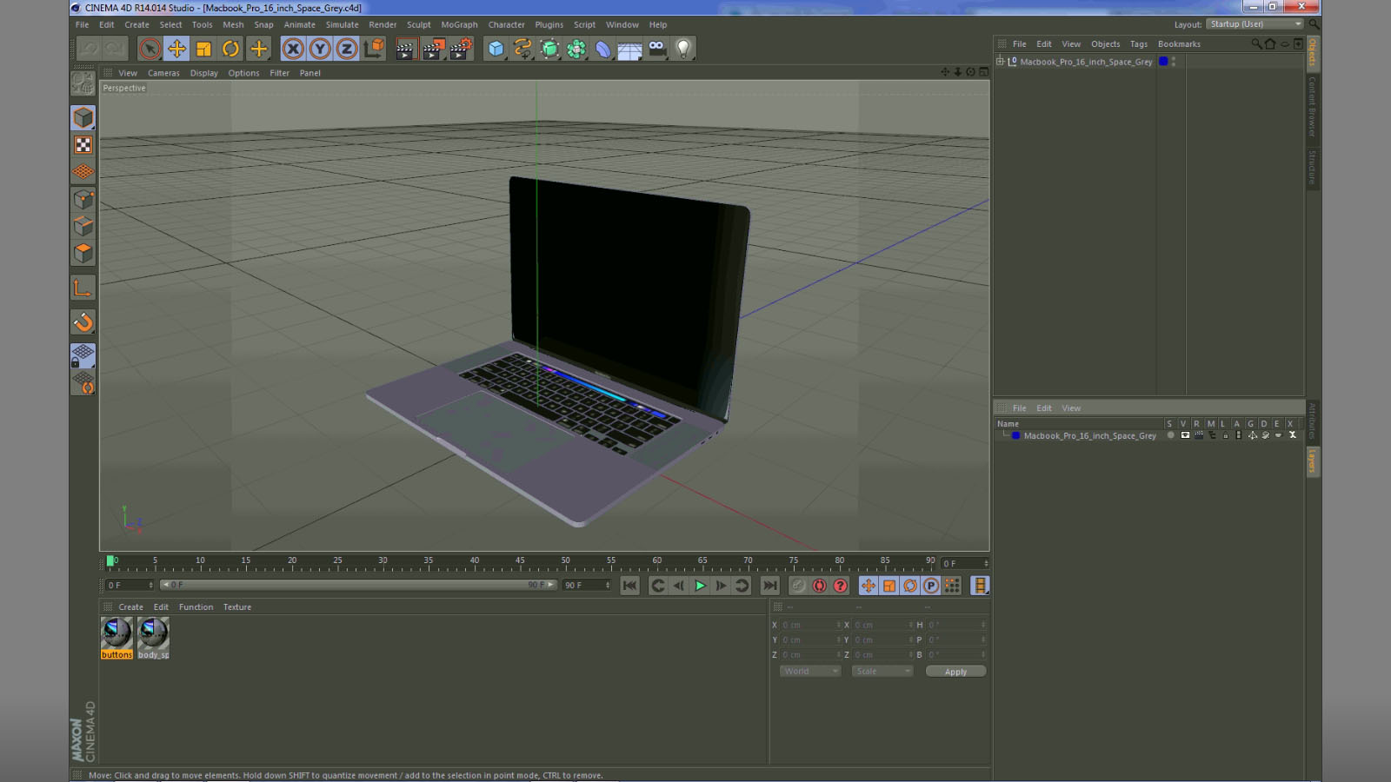Toggle snapping magnet icon

(x=83, y=322)
